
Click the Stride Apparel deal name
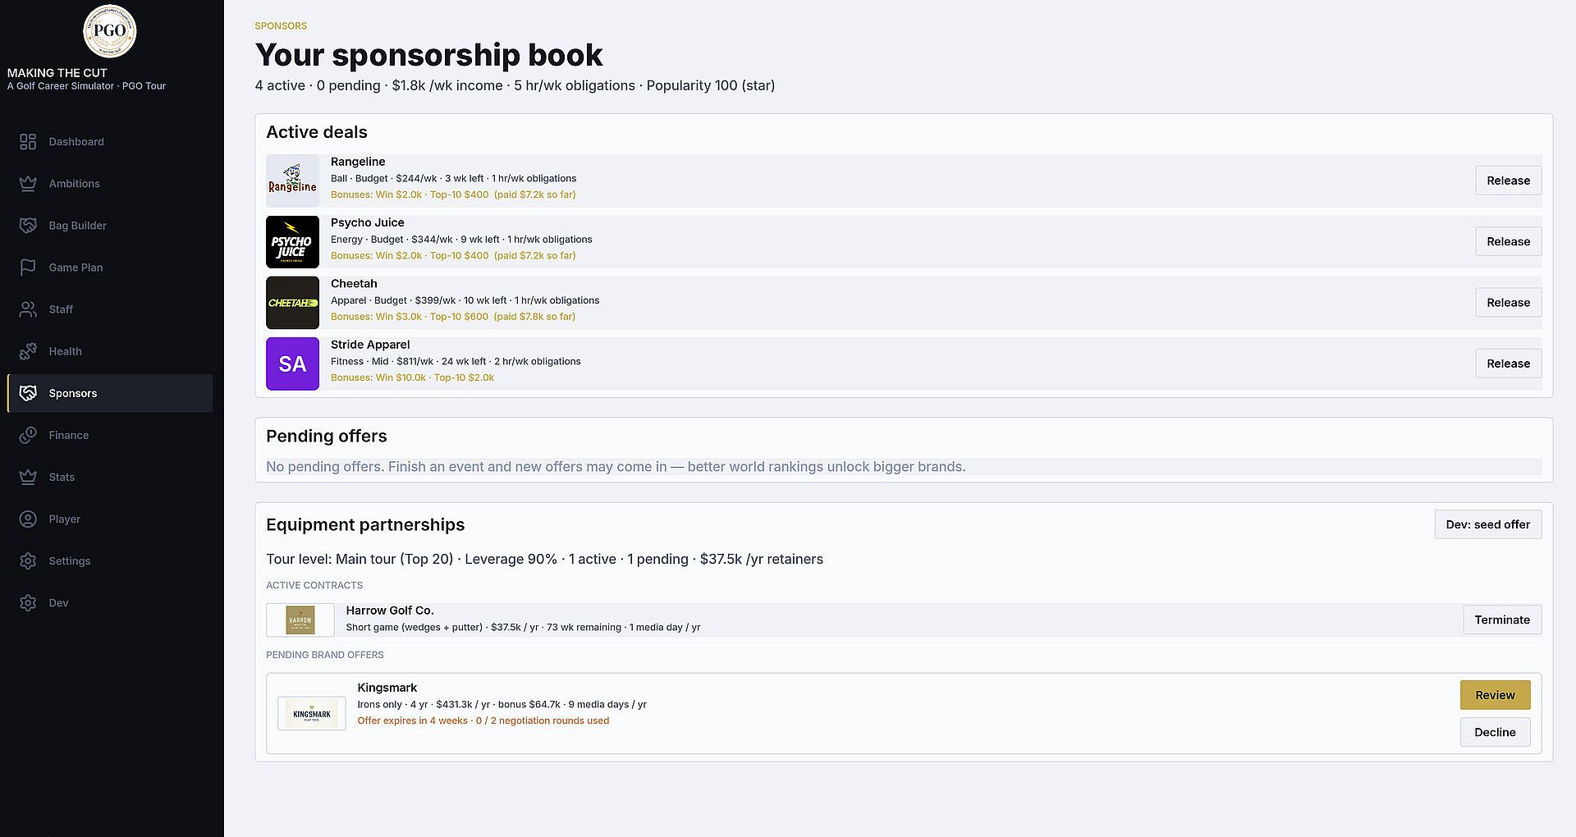click(x=370, y=345)
